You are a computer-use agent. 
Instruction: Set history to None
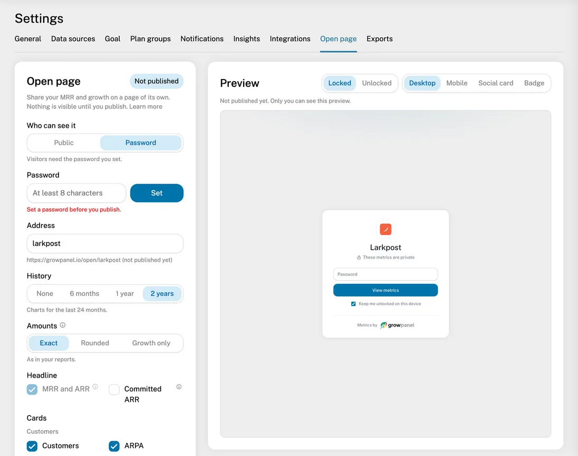pos(45,294)
